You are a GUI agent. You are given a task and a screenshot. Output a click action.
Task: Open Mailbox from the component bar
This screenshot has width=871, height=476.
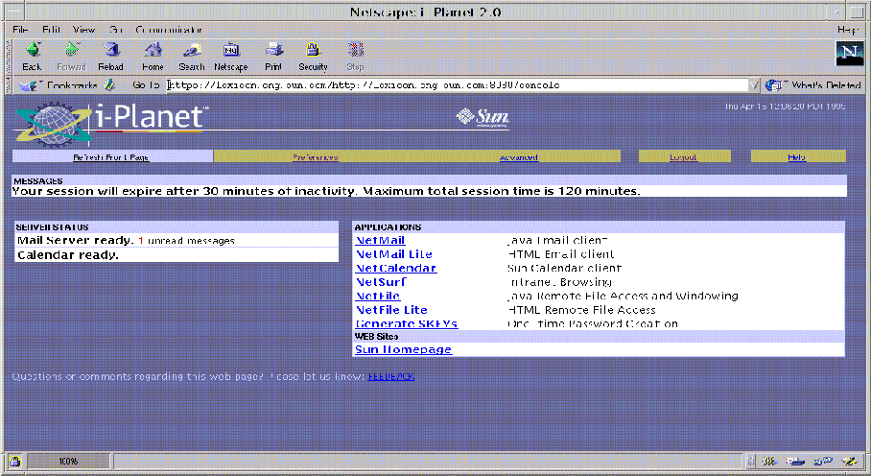point(795,461)
